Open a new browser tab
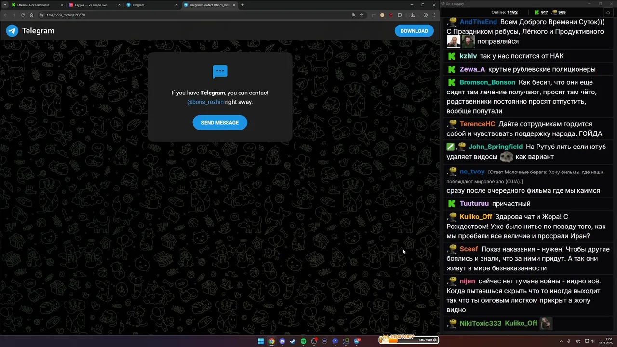 (242, 5)
